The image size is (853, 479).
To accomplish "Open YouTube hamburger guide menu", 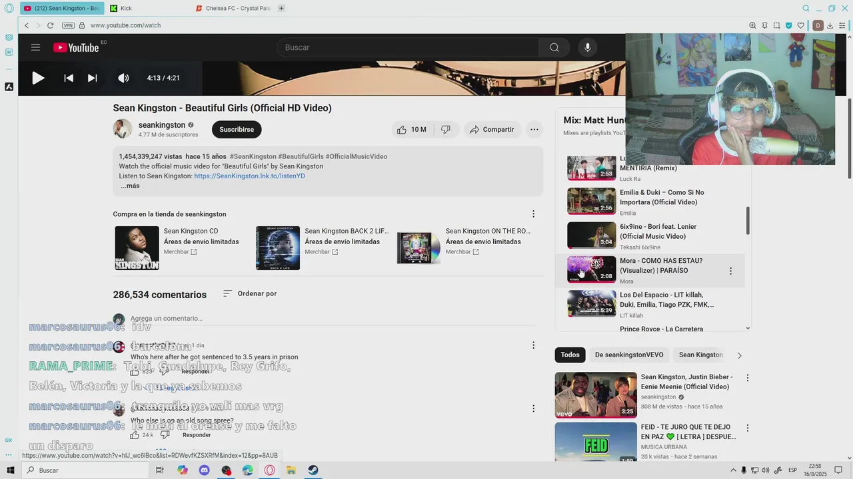I will pyautogui.click(x=35, y=47).
